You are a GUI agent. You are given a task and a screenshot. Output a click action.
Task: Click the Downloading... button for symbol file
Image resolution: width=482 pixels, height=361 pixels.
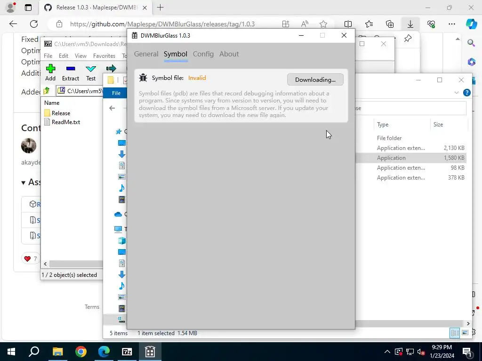pyautogui.click(x=315, y=80)
